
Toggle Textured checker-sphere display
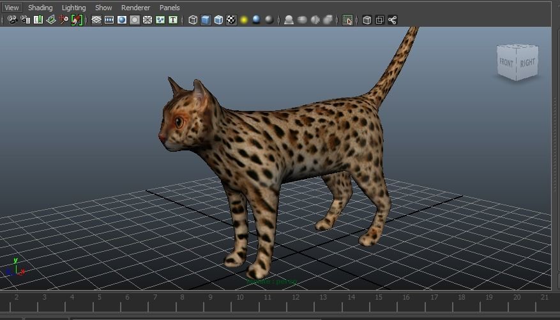click(x=231, y=20)
